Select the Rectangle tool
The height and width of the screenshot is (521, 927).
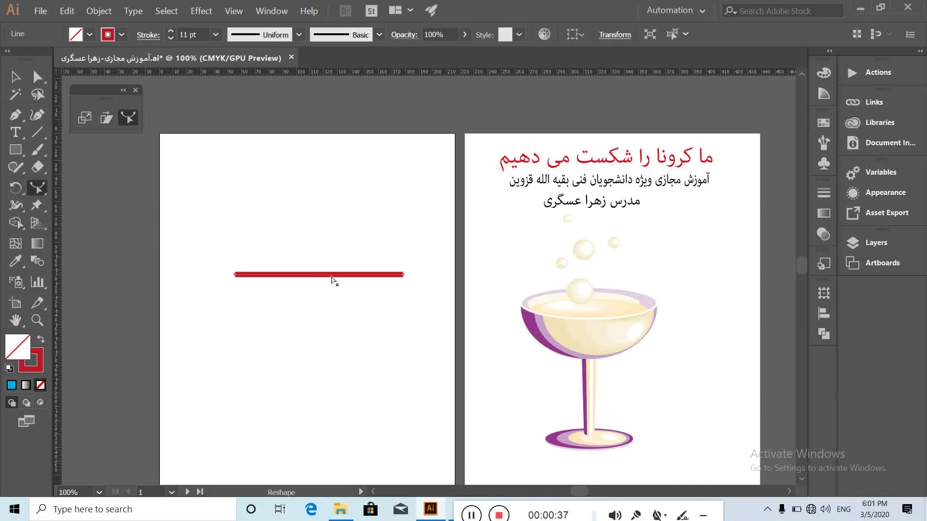15,150
